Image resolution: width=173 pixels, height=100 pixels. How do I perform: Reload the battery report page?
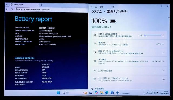pyautogui.click(x=12, y=9)
